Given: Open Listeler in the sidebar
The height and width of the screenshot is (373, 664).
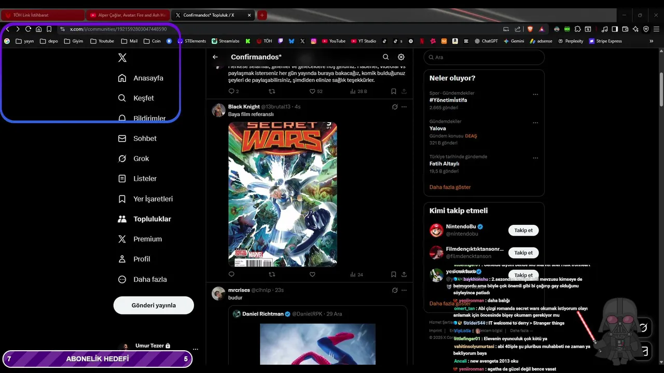Looking at the screenshot, I should [x=137, y=178].
